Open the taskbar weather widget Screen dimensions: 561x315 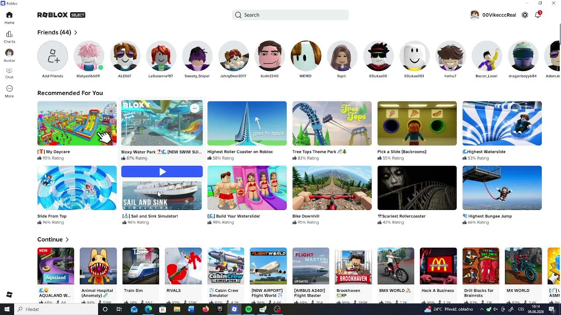pos(448,309)
